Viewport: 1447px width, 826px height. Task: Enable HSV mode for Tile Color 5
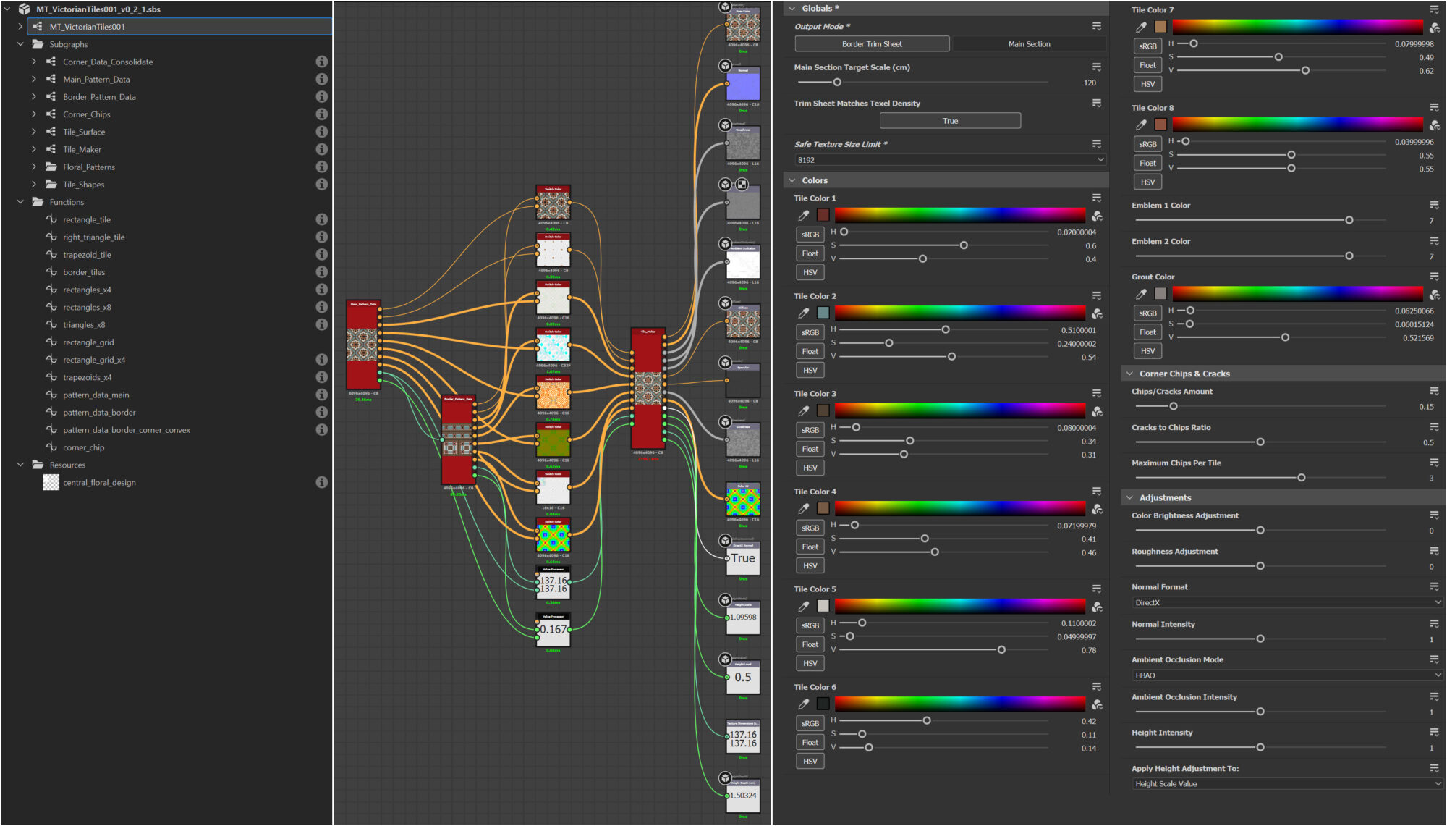click(x=810, y=662)
